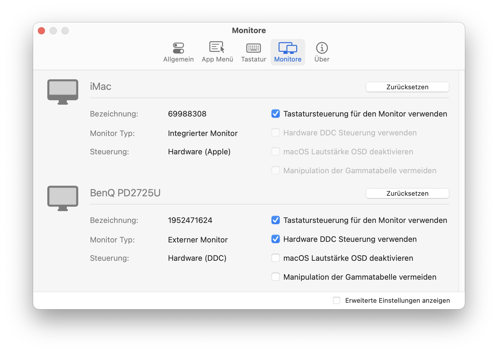Uncheck Hardware DDC Steuerung for BenQ PD2725U

click(275, 239)
